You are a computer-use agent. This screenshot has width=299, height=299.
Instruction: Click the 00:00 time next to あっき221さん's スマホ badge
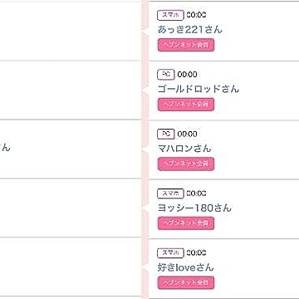pos(196,15)
